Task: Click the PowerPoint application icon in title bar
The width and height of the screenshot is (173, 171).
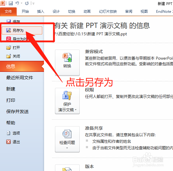Action: pos(3,3)
